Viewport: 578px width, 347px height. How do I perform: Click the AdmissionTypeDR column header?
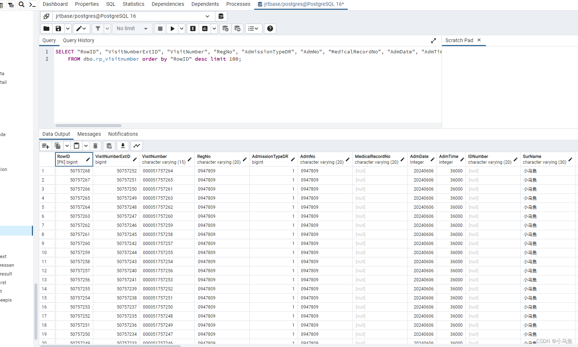tap(274, 159)
